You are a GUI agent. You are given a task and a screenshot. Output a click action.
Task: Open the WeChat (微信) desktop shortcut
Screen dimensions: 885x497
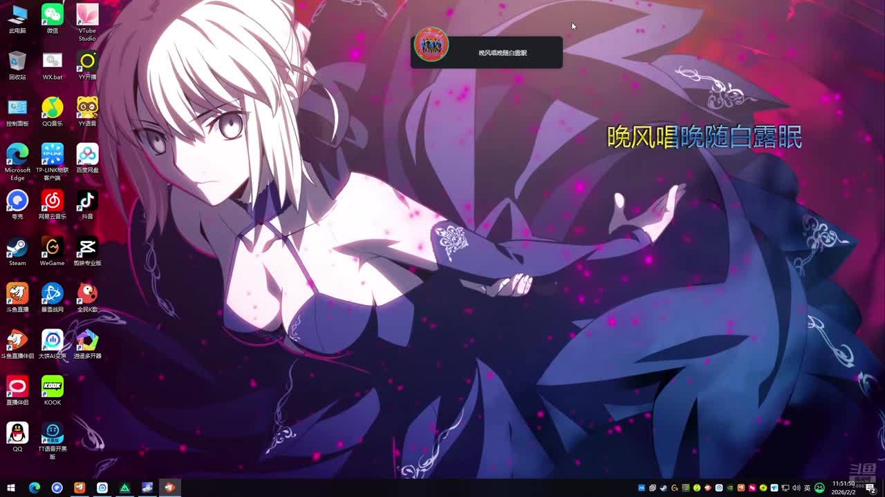[x=52, y=15]
